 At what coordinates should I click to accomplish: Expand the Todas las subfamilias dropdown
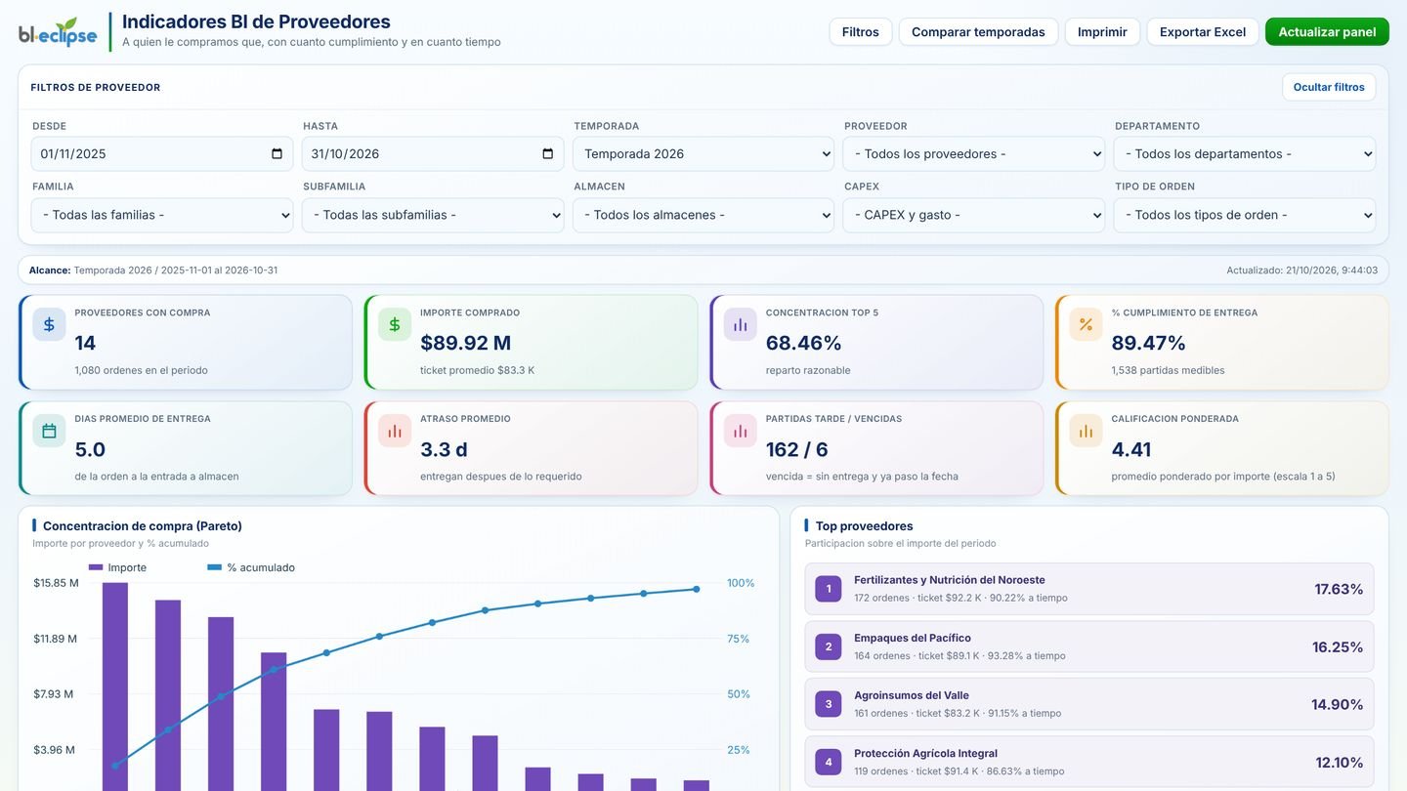(433, 215)
